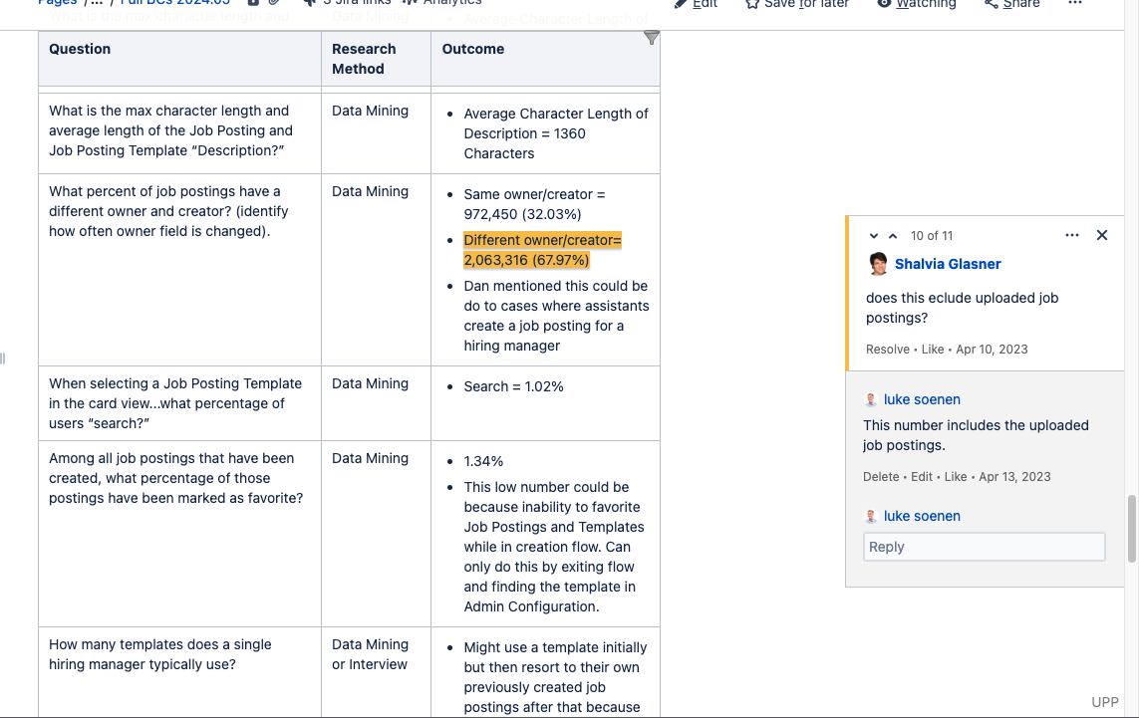Click 'Might use a template initially' bullet

click(555, 677)
